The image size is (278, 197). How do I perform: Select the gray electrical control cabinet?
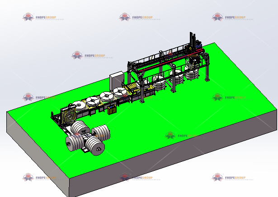point(116,80)
